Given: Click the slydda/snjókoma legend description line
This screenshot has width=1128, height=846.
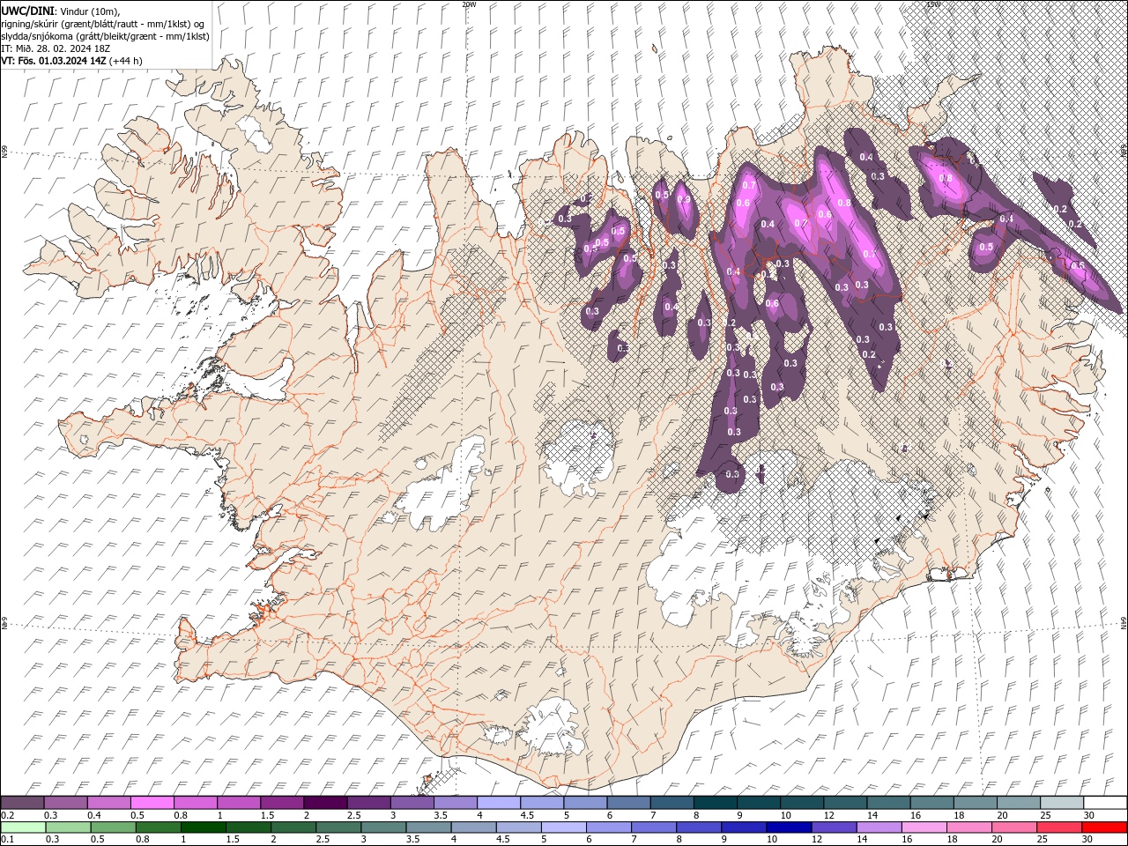Looking at the screenshot, I should pyautogui.click(x=105, y=36).
